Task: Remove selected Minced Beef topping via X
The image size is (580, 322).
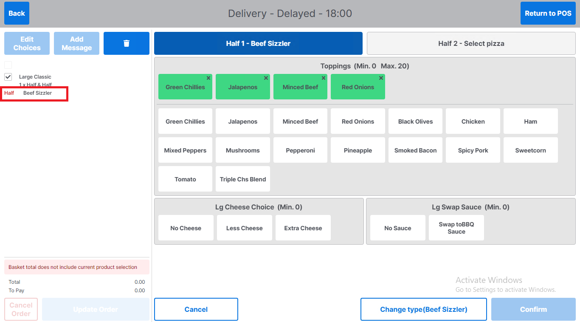Action: pos(324,78)
